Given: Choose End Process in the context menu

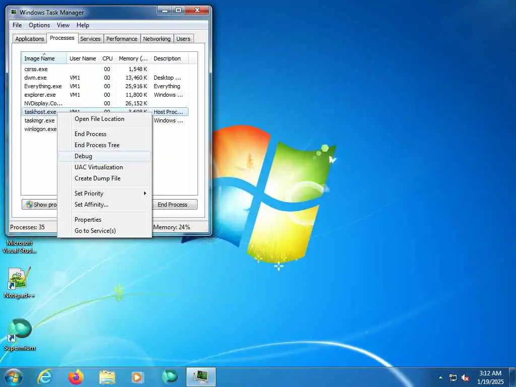Looking at the screenshot, I should pos(105,134).
